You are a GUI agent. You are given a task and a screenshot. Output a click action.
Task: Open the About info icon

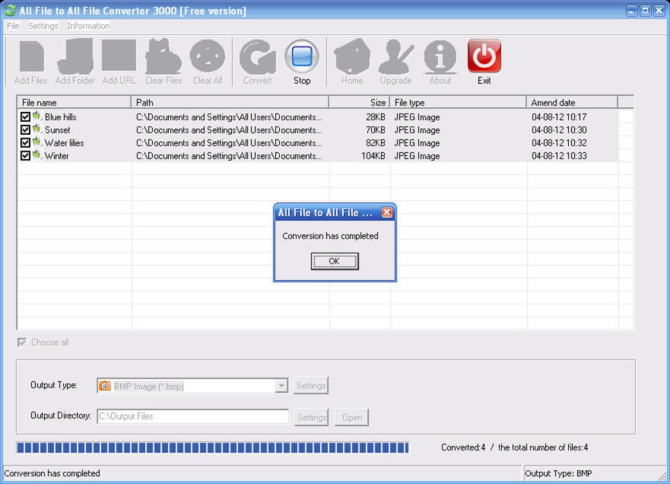[x=440, y=57]
